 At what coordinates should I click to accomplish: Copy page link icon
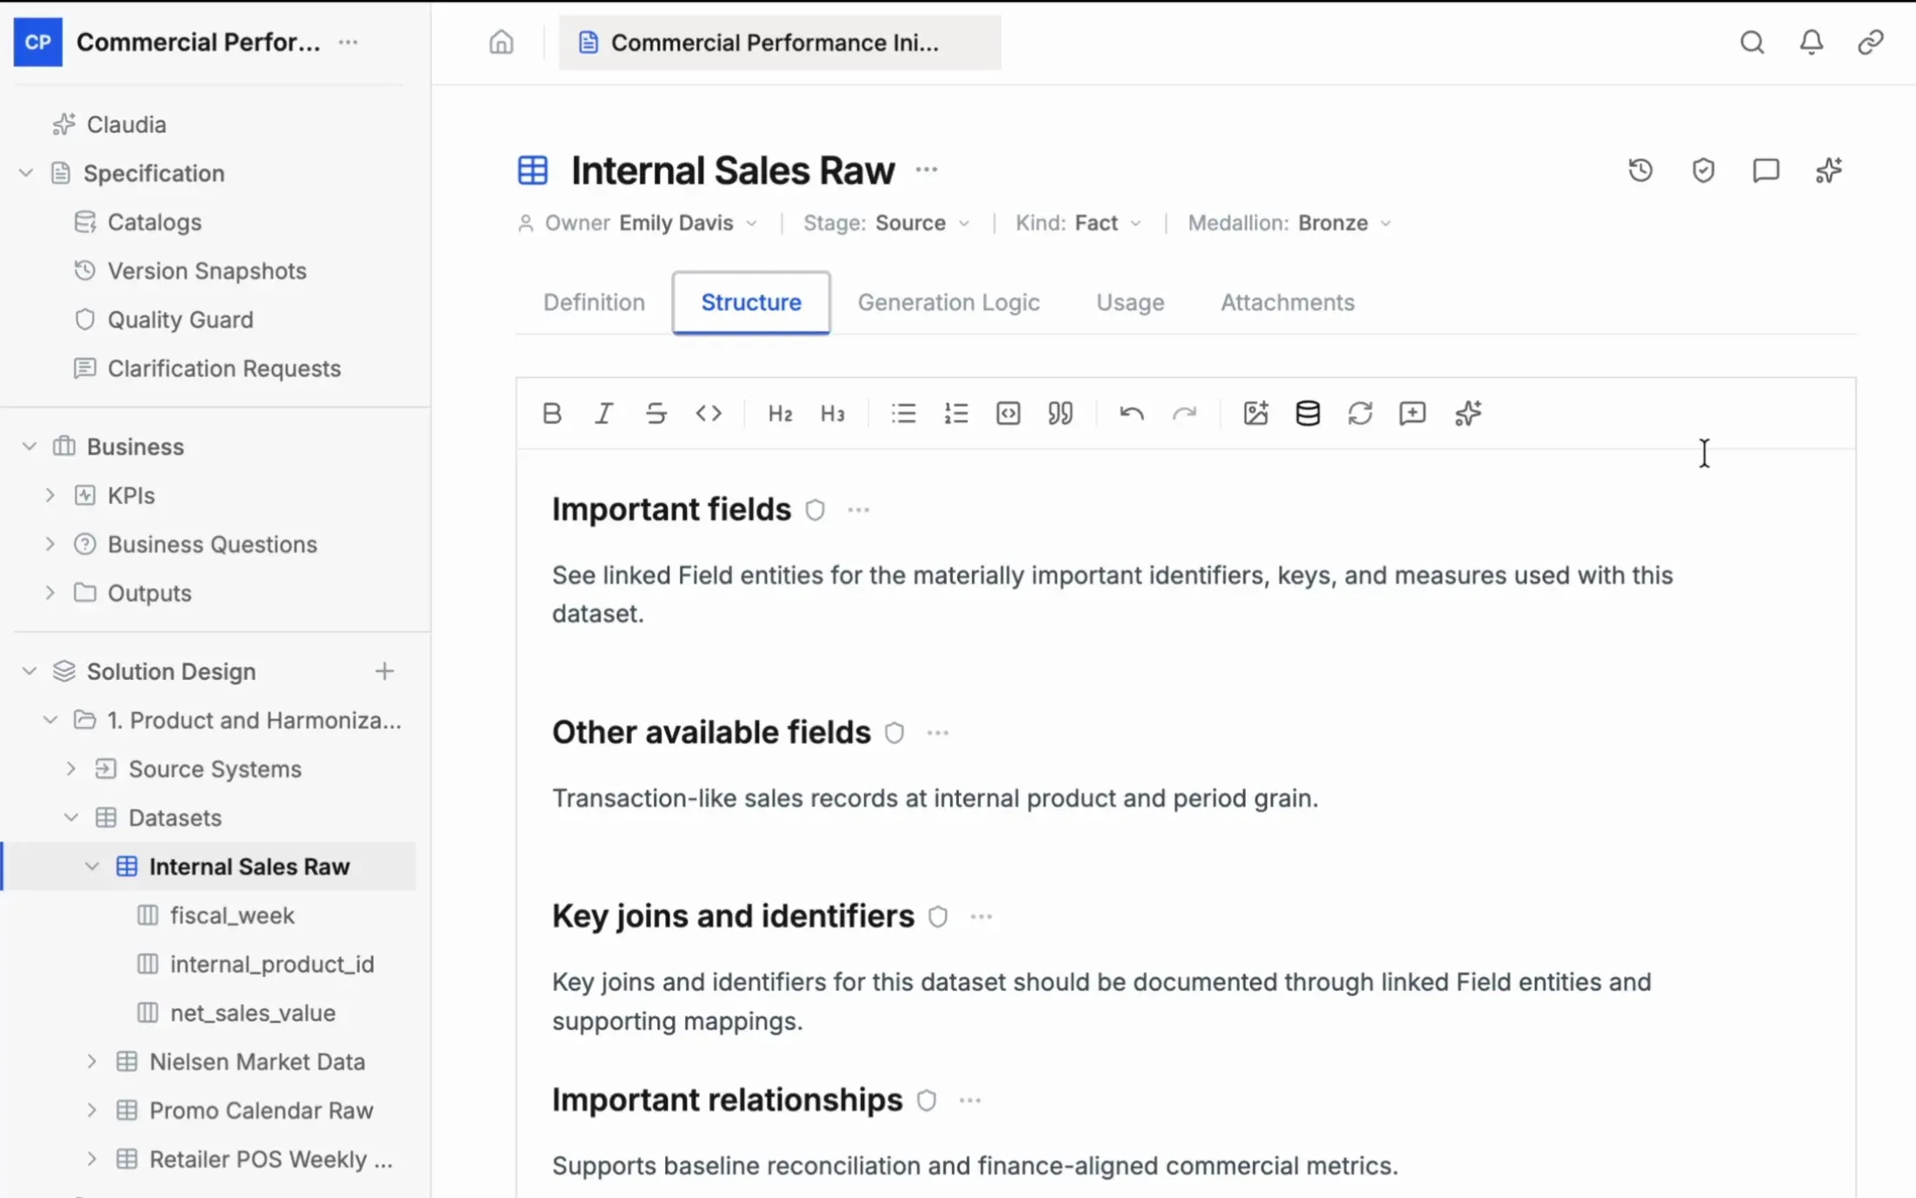[1870, 42]
